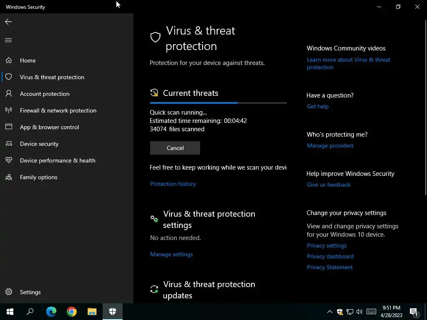Screen dimensions: 427x320
Task: Click Give us feedback link
Action: tap(329, 185)
